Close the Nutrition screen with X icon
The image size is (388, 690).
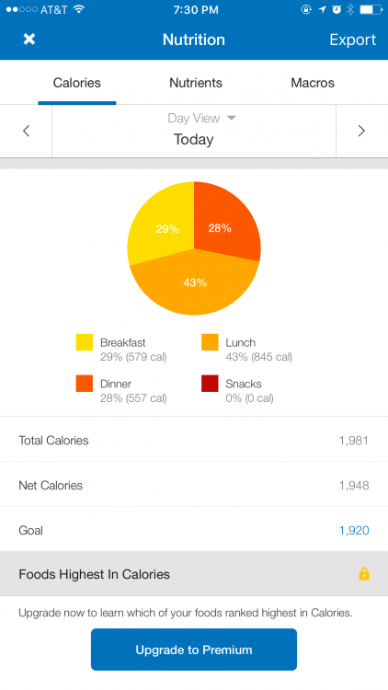tap(29, 40)
